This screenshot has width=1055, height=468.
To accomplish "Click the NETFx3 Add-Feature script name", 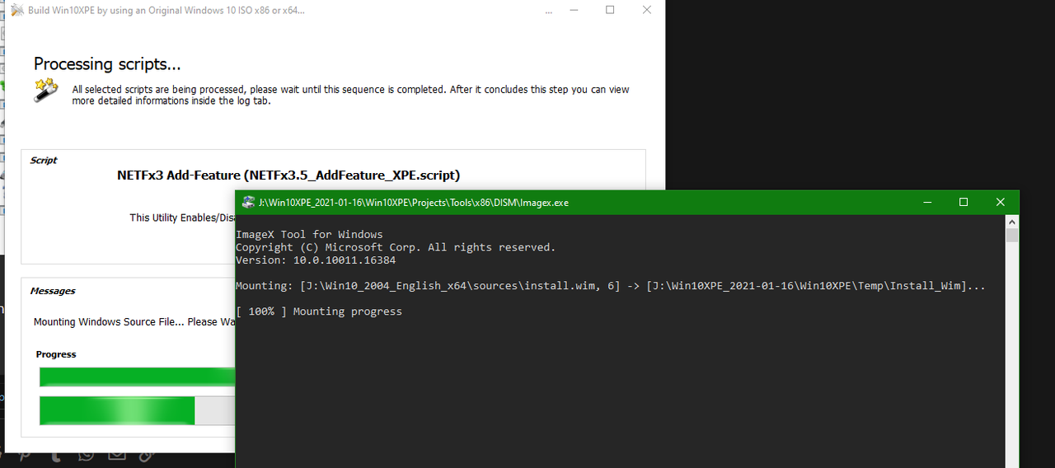I will coord(288,175).
